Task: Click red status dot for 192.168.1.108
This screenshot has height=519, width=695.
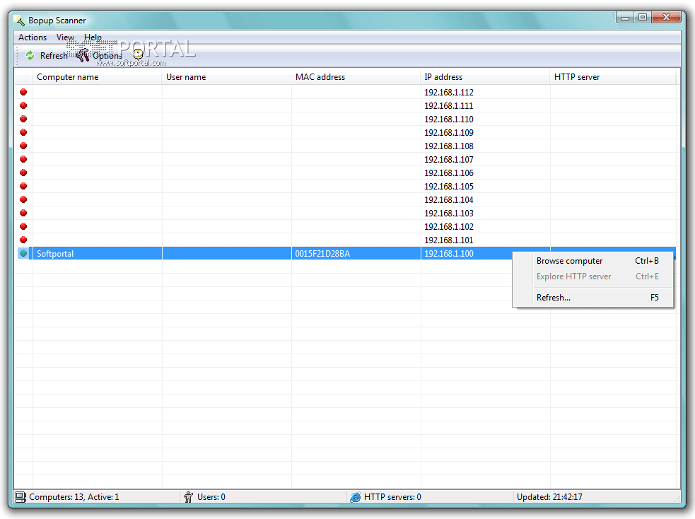Action: [23, 146]
